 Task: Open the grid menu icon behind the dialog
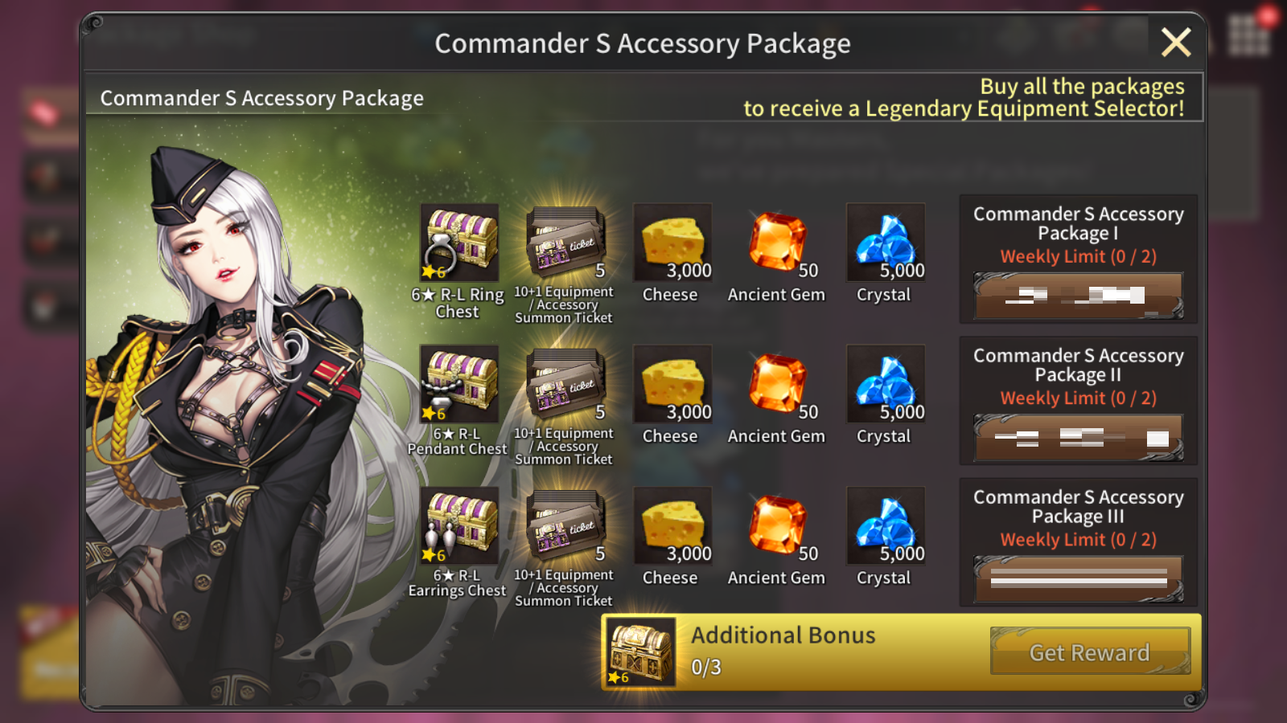pos(1249,36)
